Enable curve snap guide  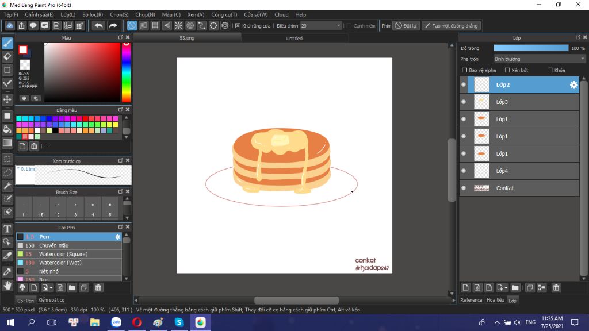coord(202,25)
